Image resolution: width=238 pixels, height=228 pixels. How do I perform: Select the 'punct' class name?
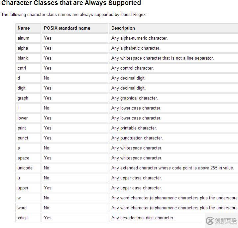click(x=23, y=138)
